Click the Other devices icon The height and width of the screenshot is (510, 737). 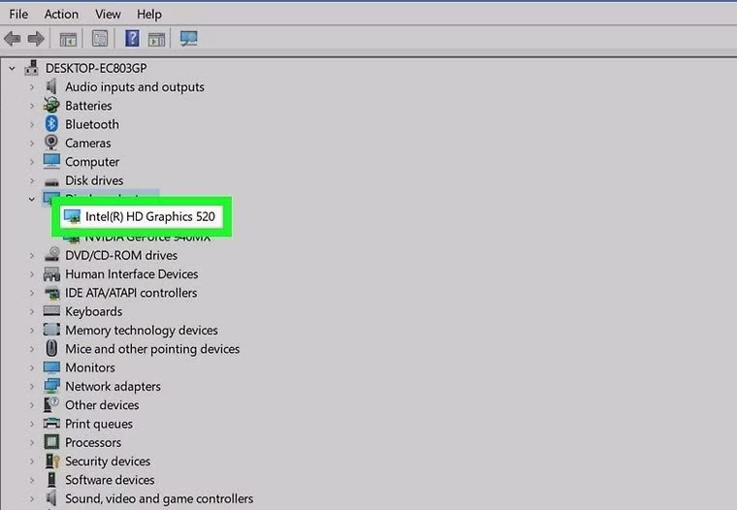[51, 404]
